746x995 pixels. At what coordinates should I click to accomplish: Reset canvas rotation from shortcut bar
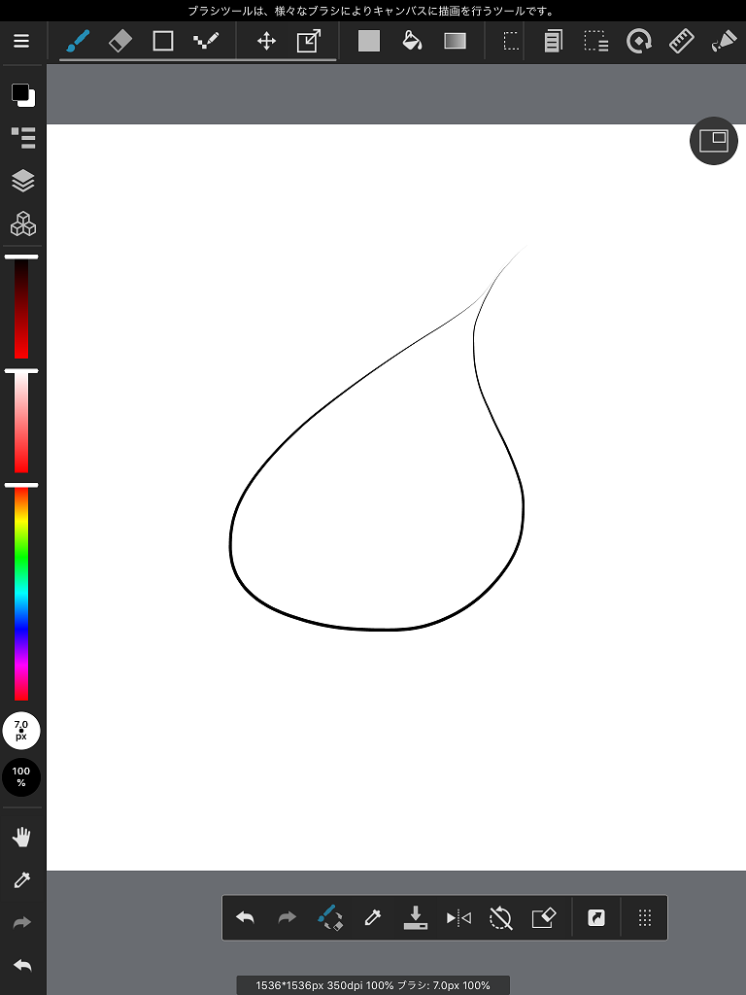(500, 917)
